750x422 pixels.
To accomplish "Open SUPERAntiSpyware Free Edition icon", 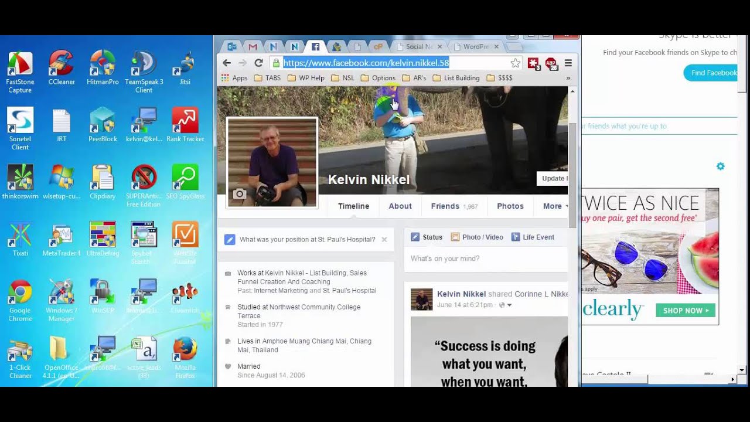I will coord(144,186).
